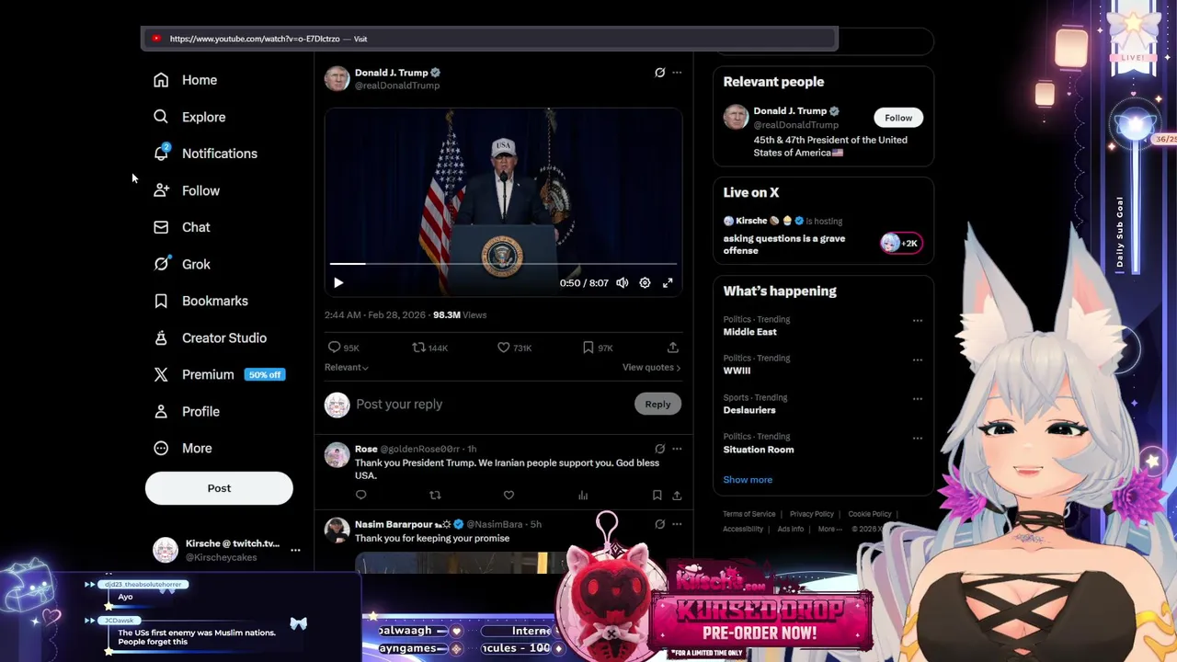The image size is (1177, 662).
Task: Compose a new post with Post button
Action: [x=219, y=488]
